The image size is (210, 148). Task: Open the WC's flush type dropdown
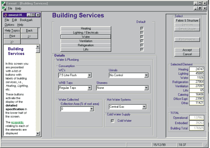90,75
